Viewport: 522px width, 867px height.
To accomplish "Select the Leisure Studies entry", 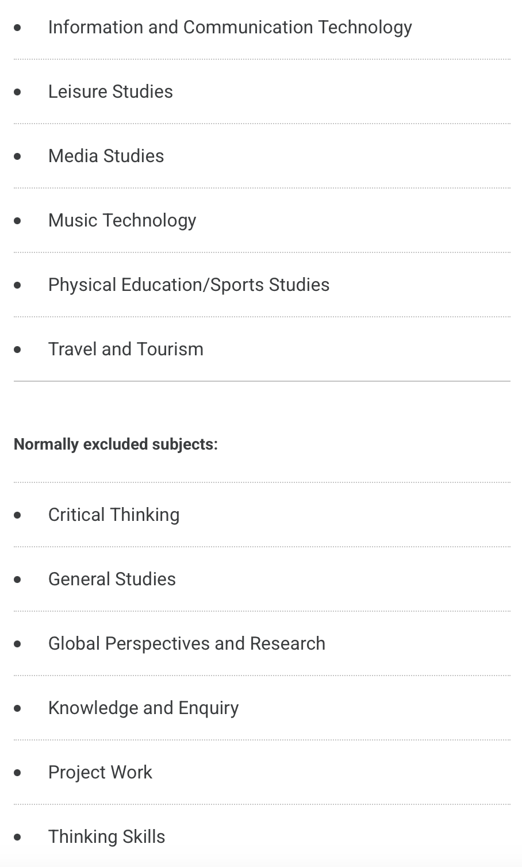I will point(110,91).
